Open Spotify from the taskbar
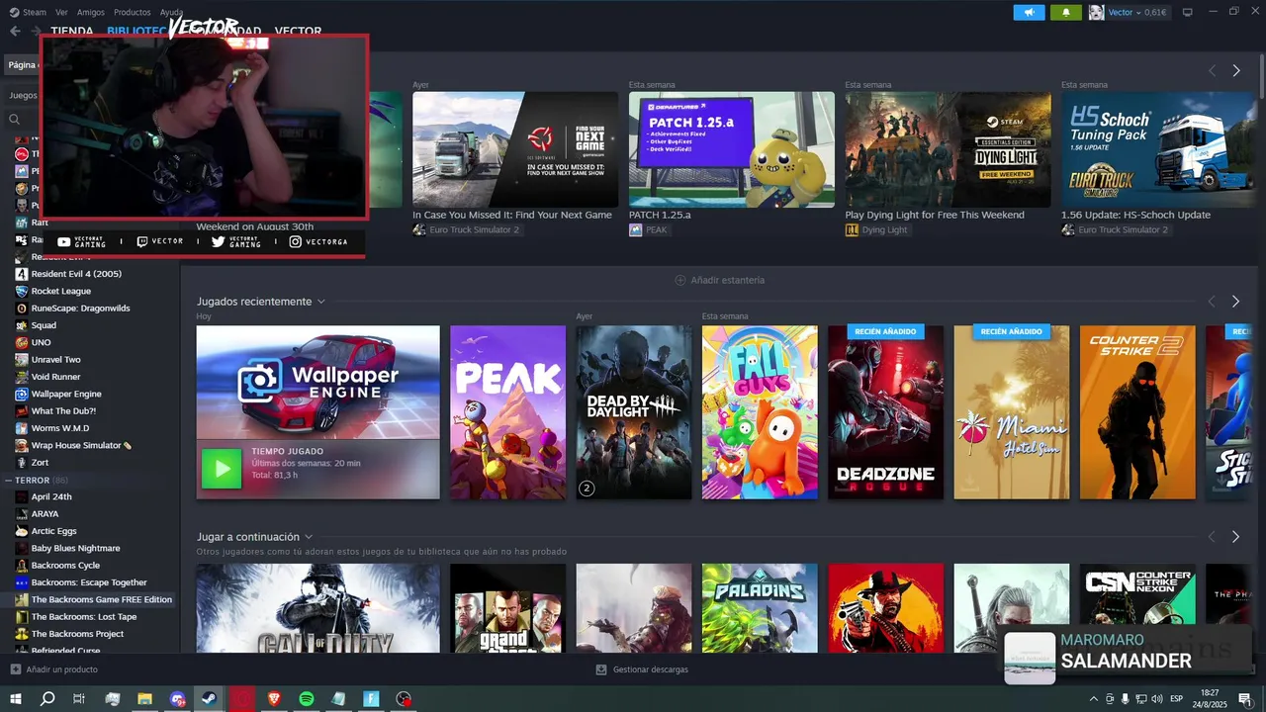This screenshot has height=712, width=1266. tap(307, 699)
